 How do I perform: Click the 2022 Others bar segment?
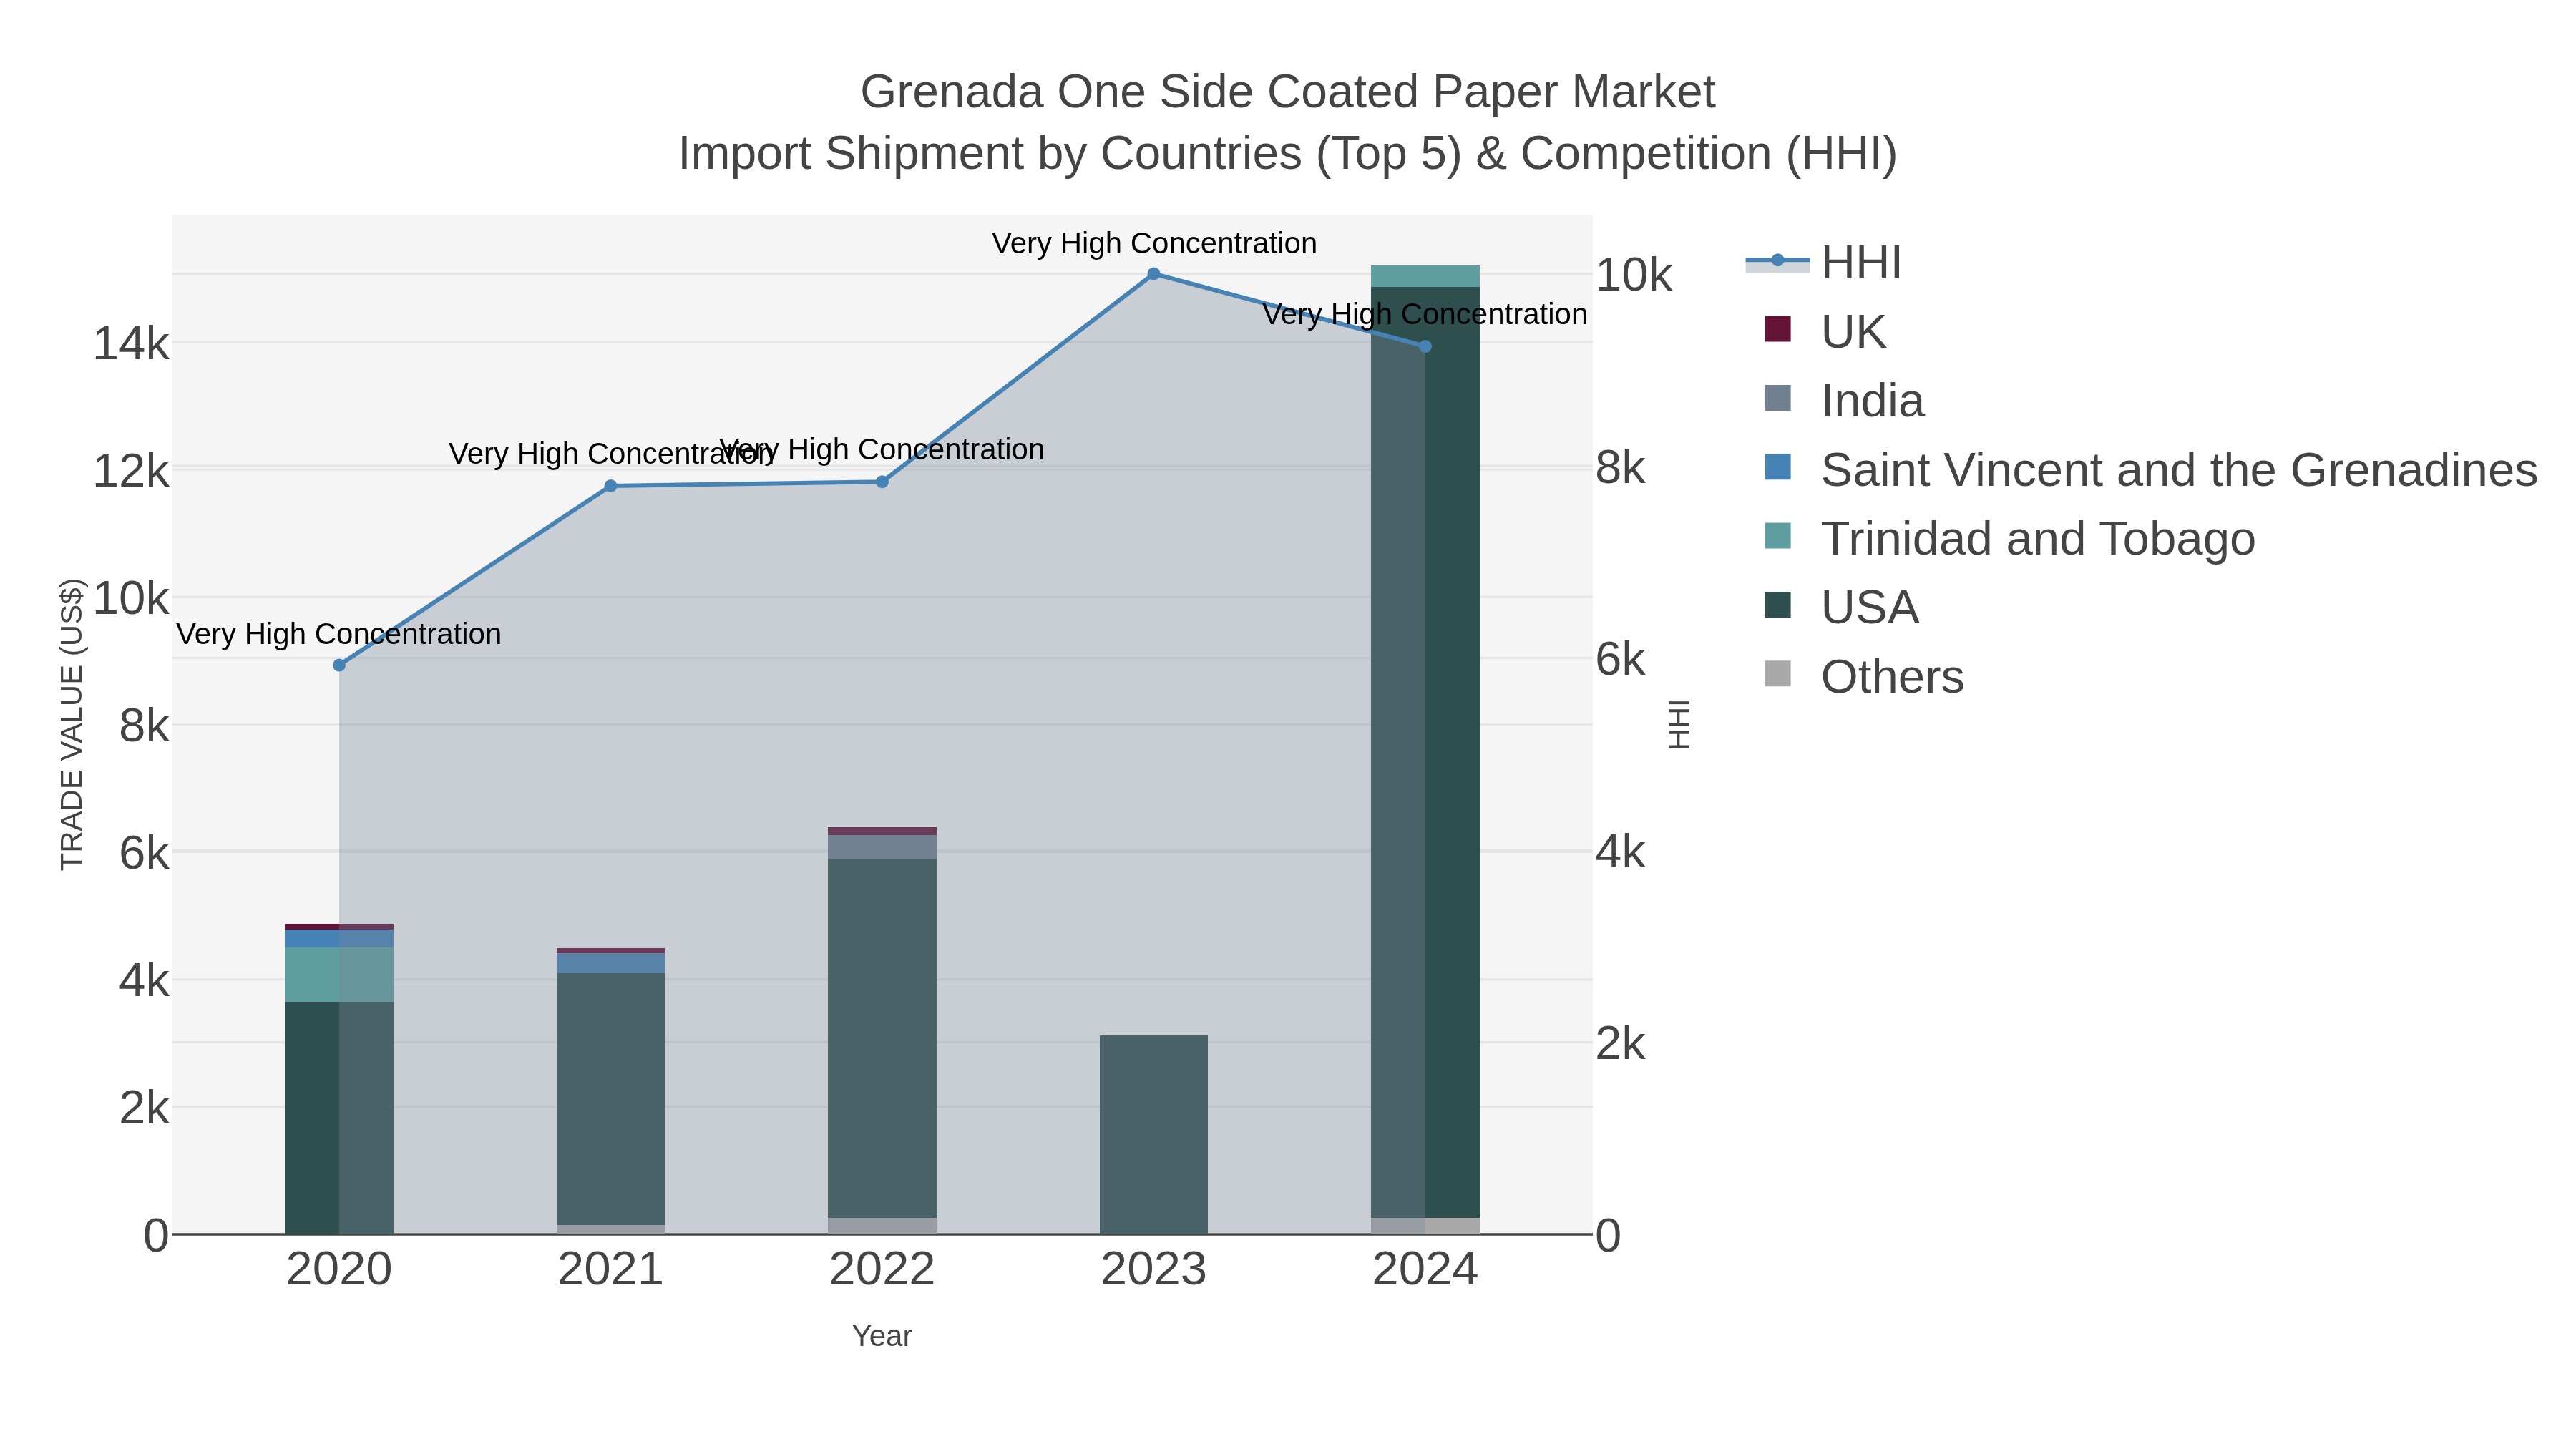point(882,1226)
